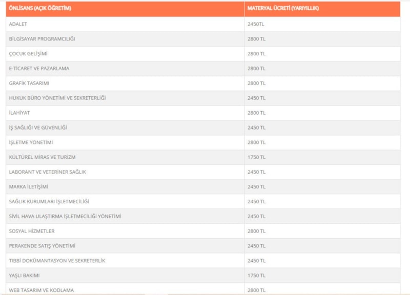Select LABORANT VE VETERİNER SAĞLIK entry

coord(48,172)
